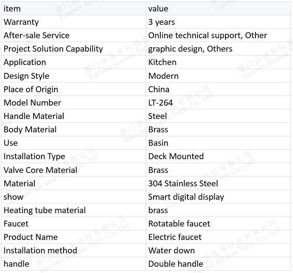Select the Handle Material label cell

click(x=73, y=116)
